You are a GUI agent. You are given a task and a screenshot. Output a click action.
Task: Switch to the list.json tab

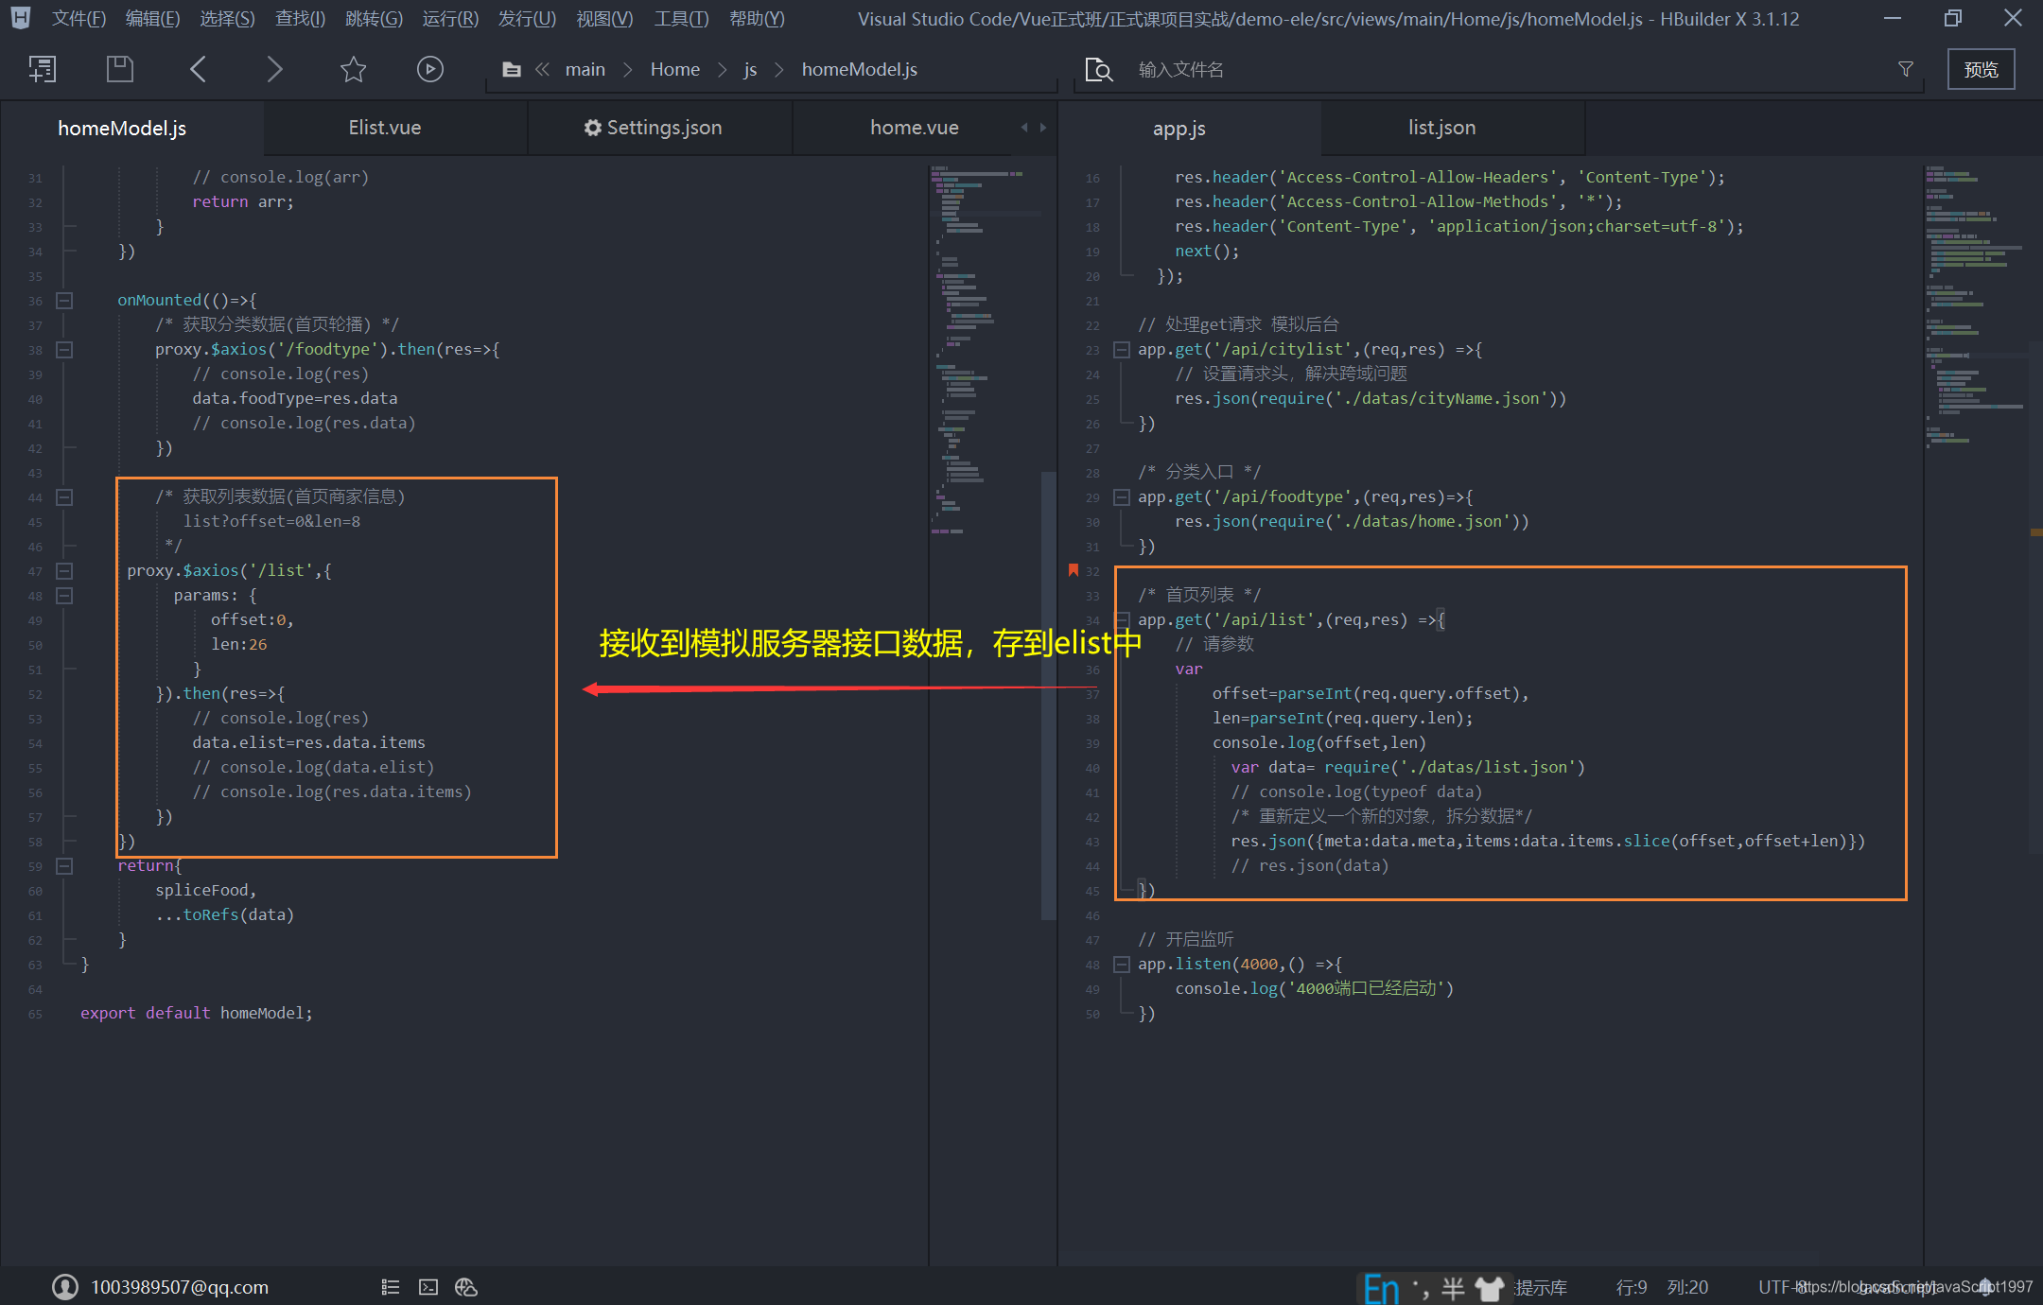[1441, 128]
